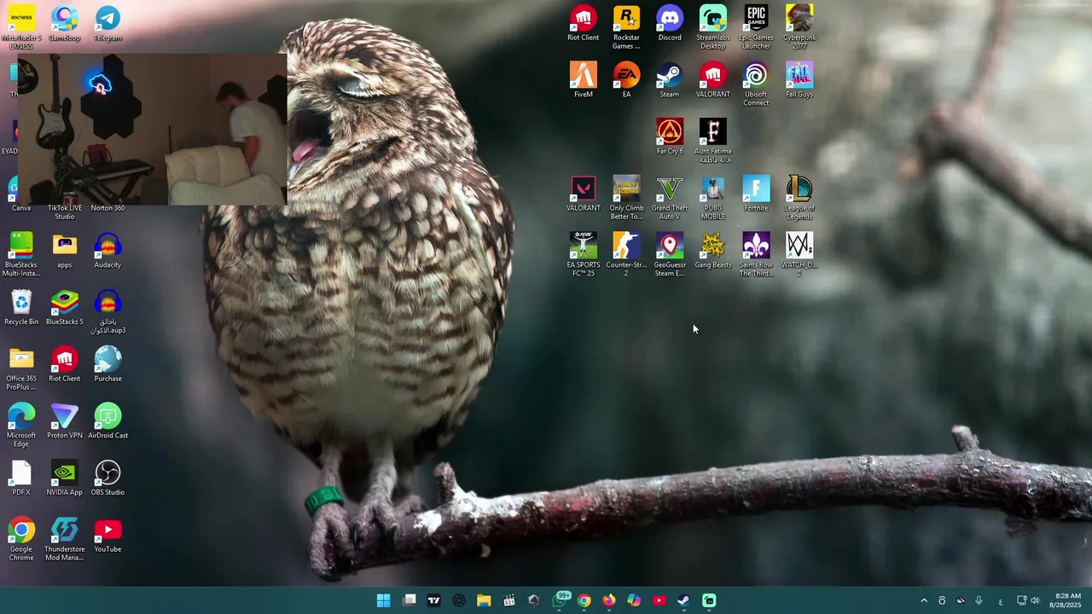The width and height of the screenshot is (1092, 614).
Task: Open the Saints Row The Third shortcut
Action: tap(756, 254)
